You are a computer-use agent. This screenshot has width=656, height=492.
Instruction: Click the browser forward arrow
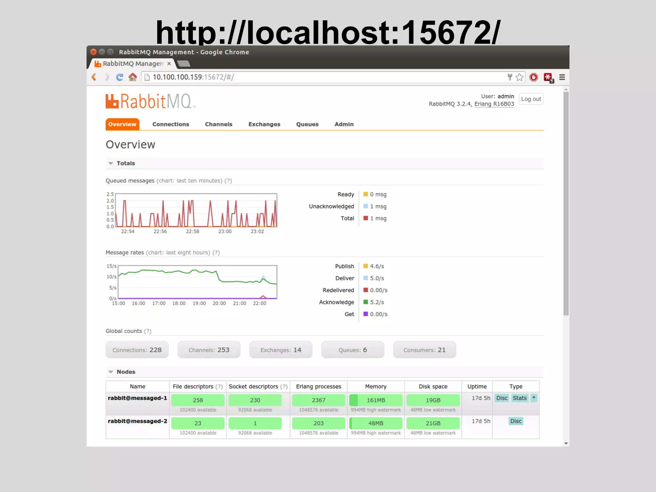[107, 77]
